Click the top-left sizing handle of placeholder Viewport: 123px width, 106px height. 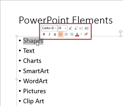17,36
